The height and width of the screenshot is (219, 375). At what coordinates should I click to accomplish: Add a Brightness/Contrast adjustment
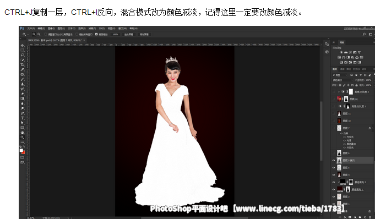pos(341,52)
